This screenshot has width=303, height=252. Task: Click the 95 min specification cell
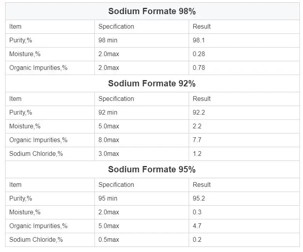[x=108, y=199]
